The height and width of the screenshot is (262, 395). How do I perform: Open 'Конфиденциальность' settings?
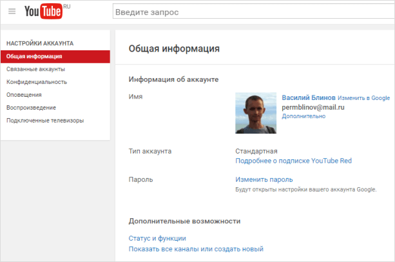click(37, 82)
